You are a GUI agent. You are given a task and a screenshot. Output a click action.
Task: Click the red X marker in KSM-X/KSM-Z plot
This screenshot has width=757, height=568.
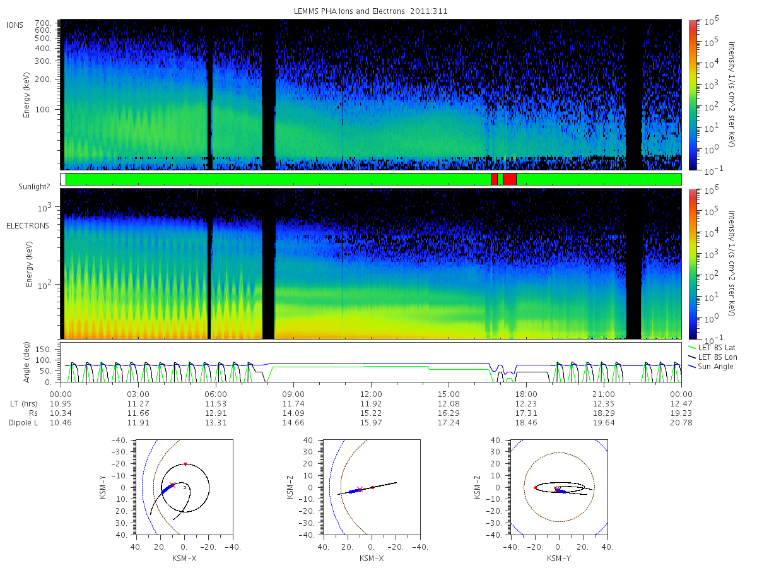360,489
